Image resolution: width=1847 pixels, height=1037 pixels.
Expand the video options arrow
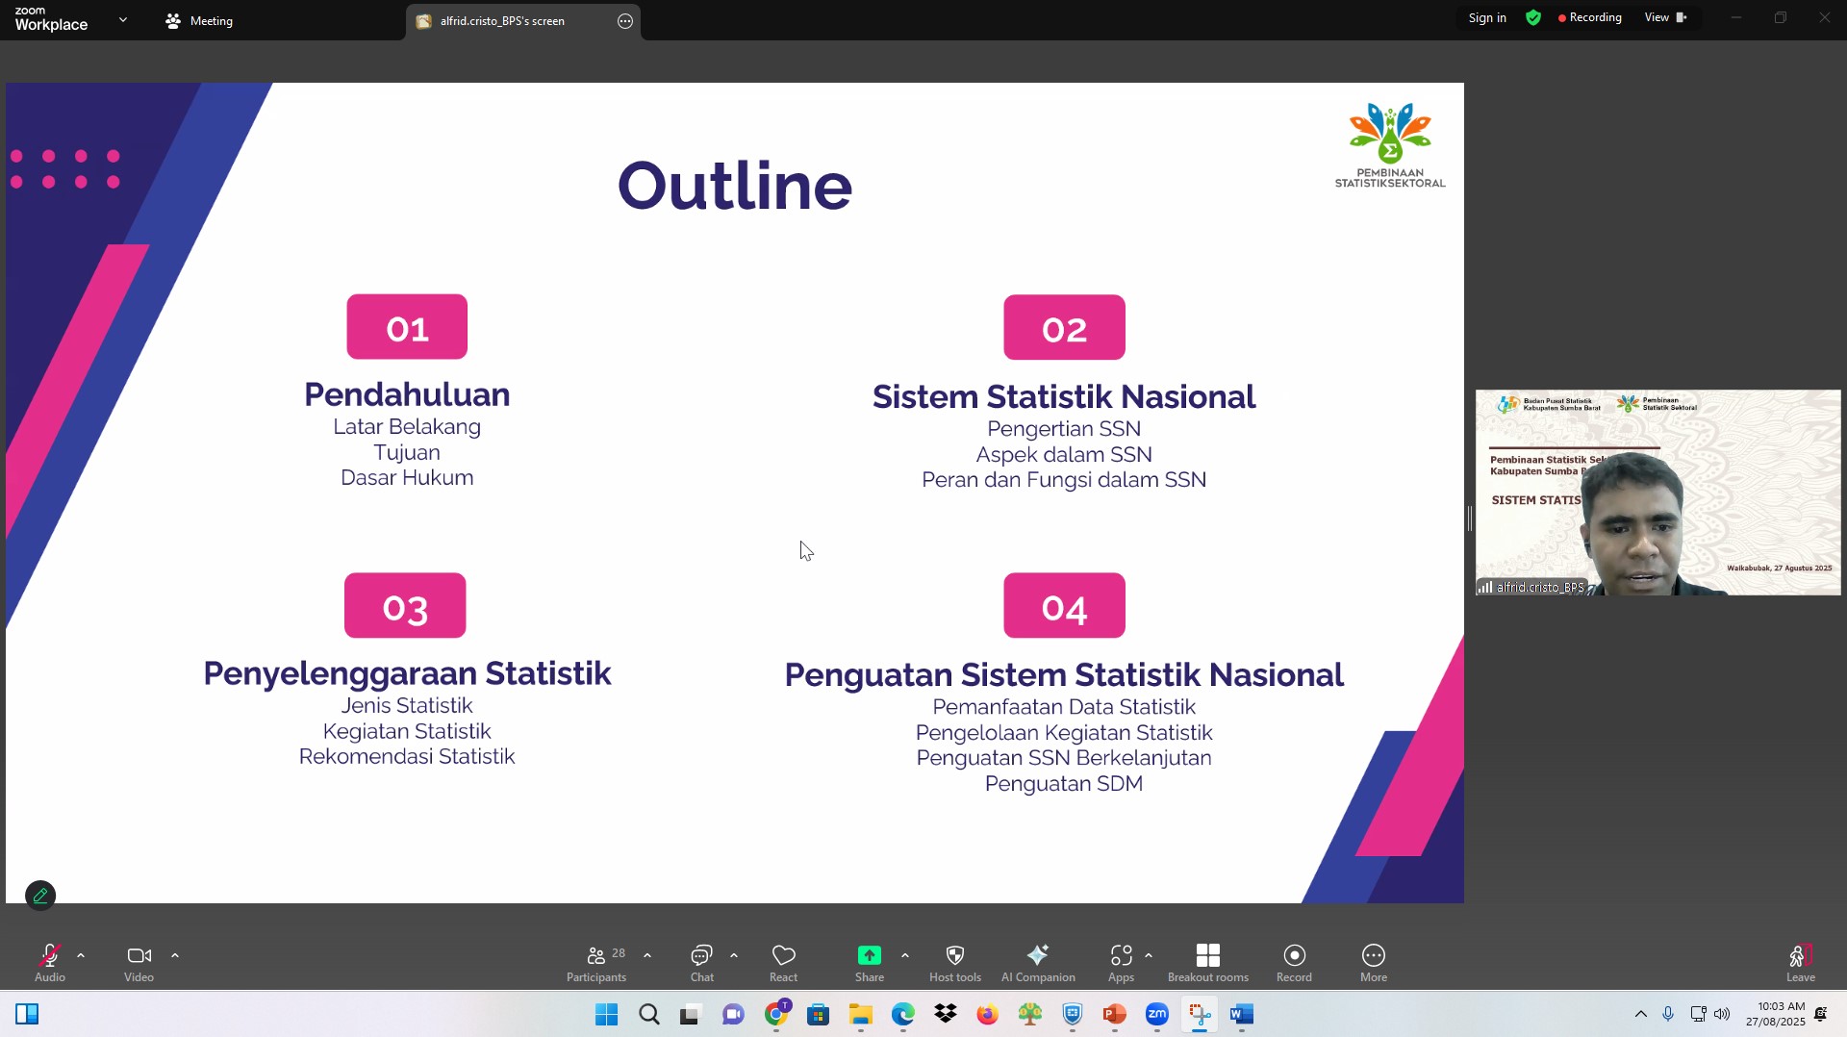pos(175,955)
